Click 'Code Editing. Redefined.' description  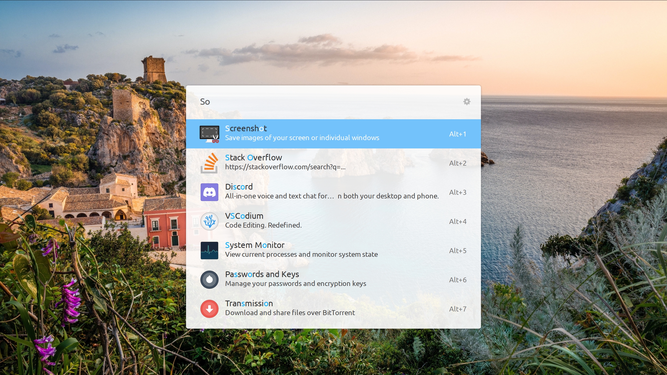coord(263,225)
